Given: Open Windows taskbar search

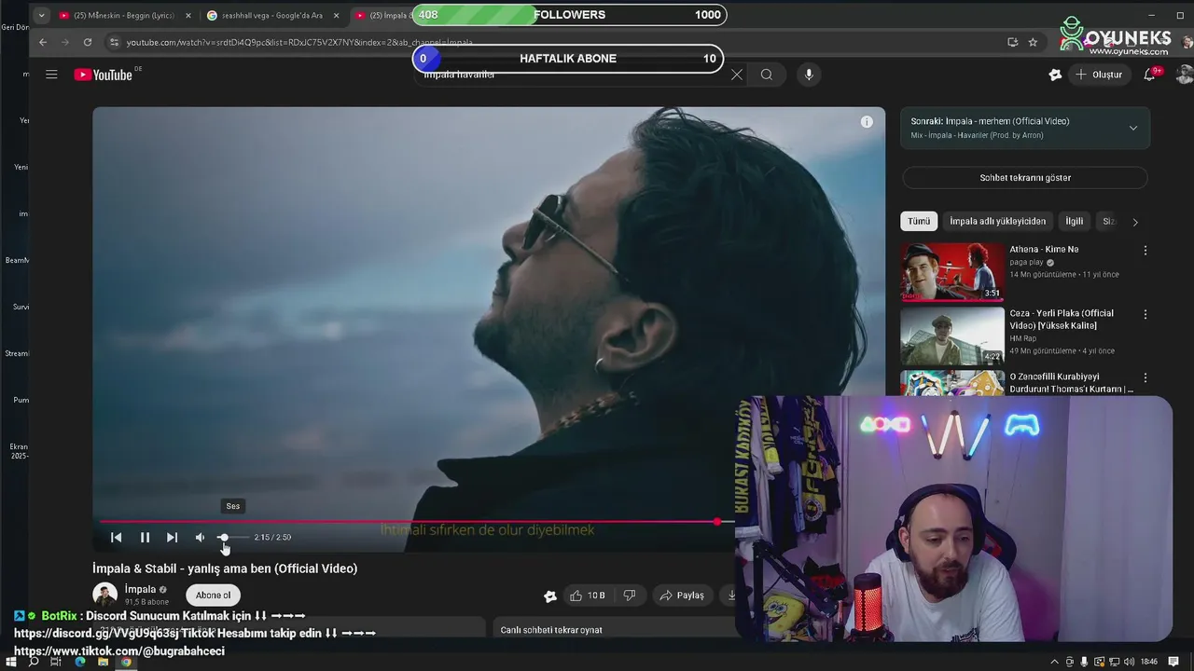Looking at the screenshot, I should point(34,662).
